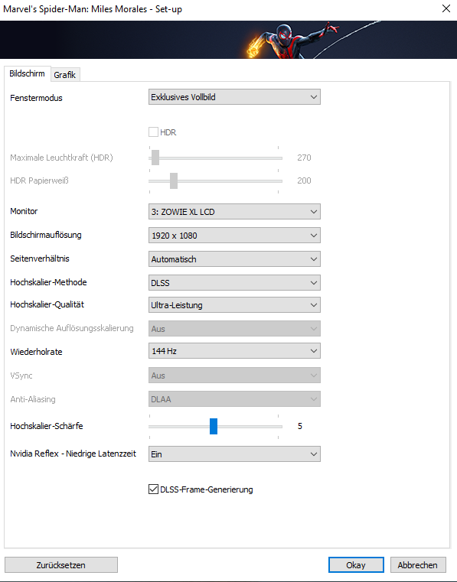Enable the DLSS-Frame-Generierung checkbox
Viewport: 457px width, 582px height.
[153, 489]
